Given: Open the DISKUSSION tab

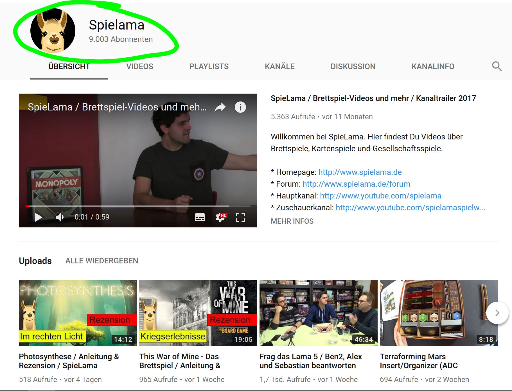Looking at the screenshot, I should pos(353,66).
